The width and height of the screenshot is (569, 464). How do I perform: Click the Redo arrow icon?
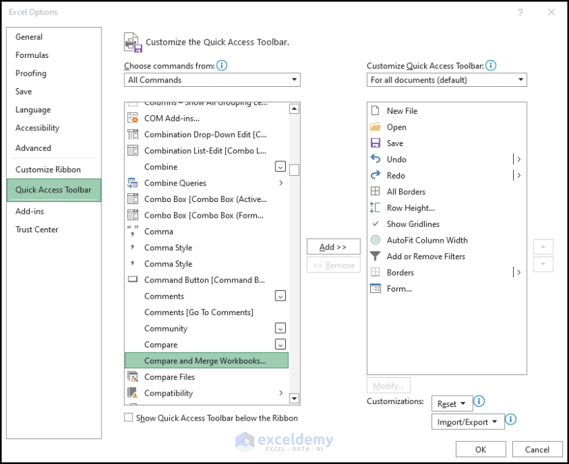375,175
